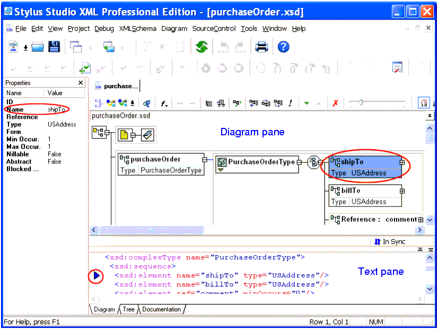
Task: Open Help via the blue question mark
Action: tap(284, 47)
